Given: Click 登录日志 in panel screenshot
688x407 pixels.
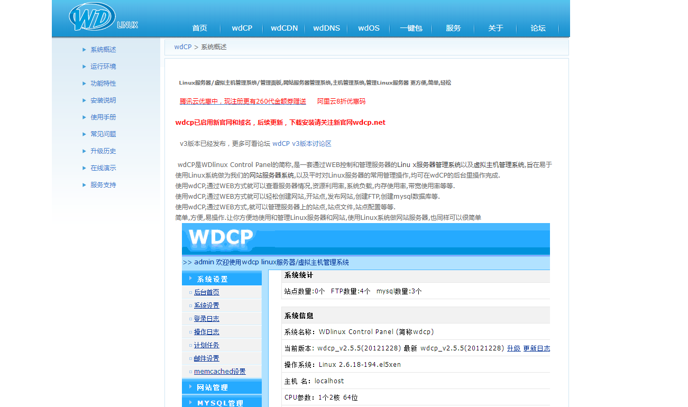Looking at the screenshot, I should pyautogui.click(x=206, y=319).
